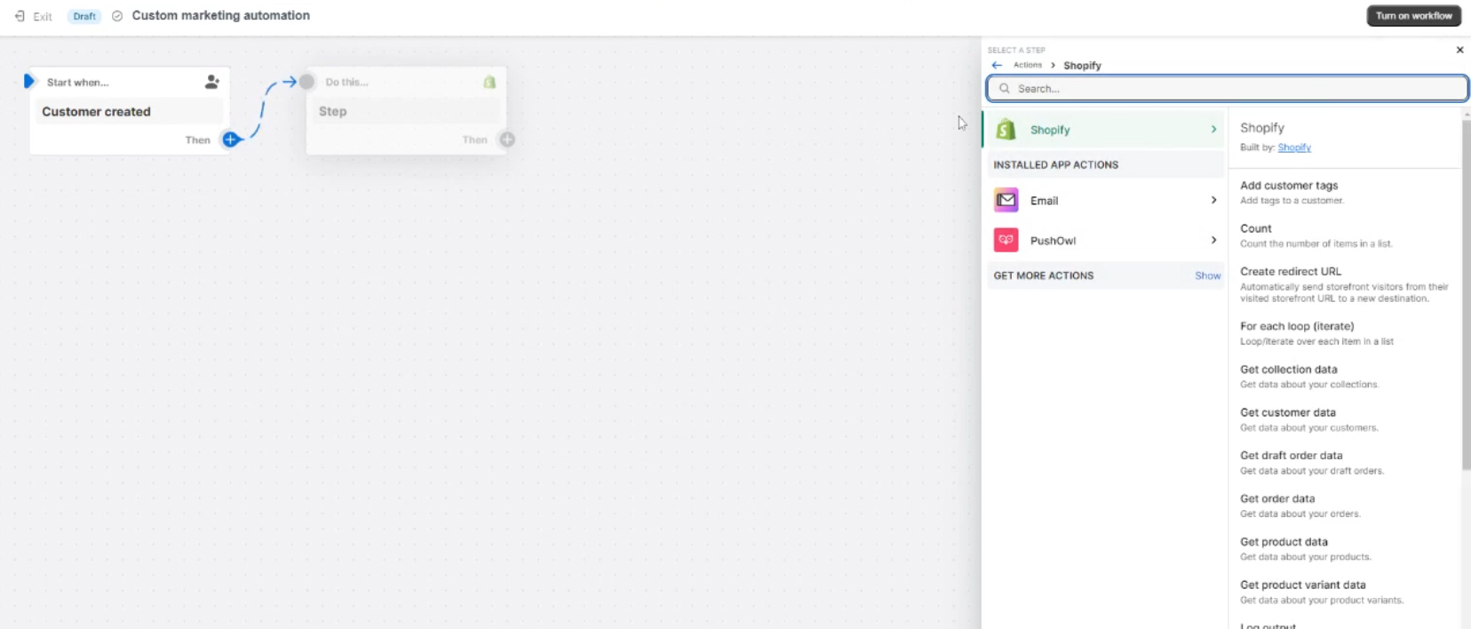Choose the Get customer data action
Screen dimensions: 1471x629
click(x=1344, y=419)
